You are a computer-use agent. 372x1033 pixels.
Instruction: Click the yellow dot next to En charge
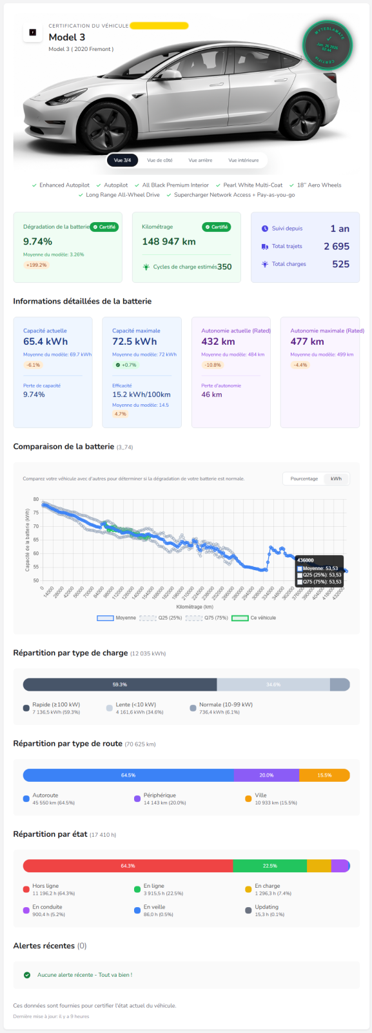tap(248, 890)
